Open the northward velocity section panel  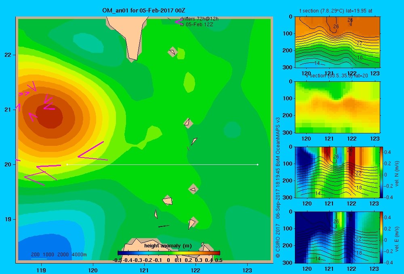(x=337, y=172)
